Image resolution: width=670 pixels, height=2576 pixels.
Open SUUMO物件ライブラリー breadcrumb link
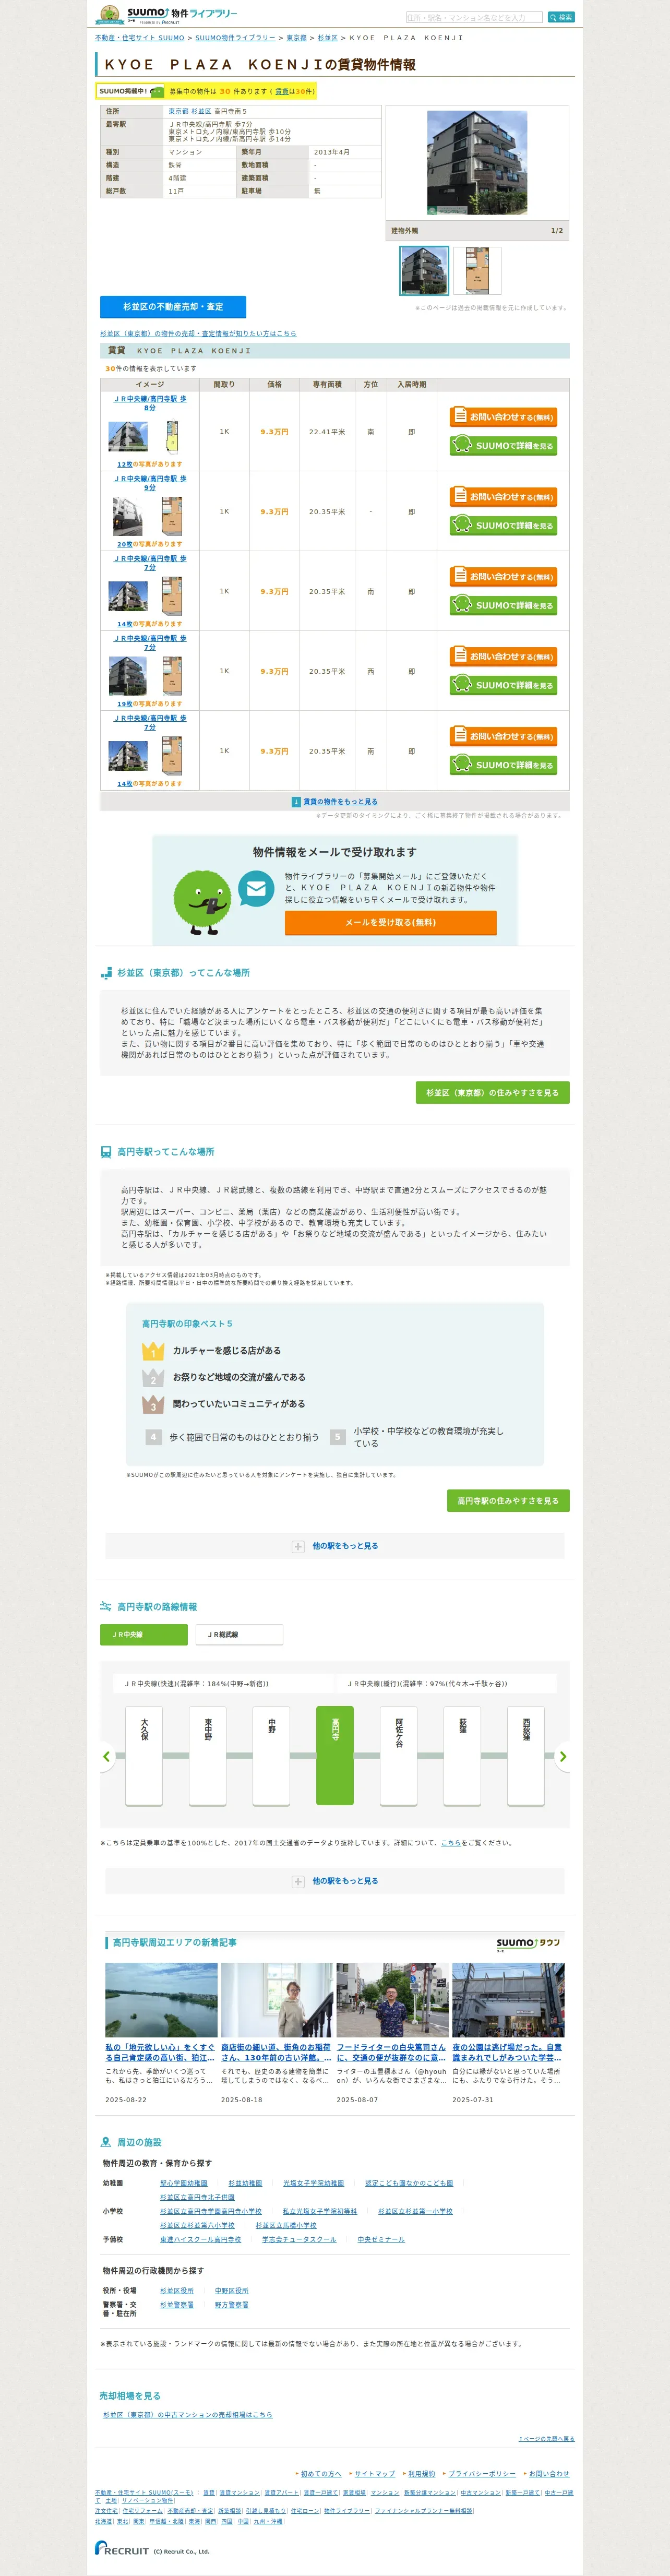pos(235,38)
